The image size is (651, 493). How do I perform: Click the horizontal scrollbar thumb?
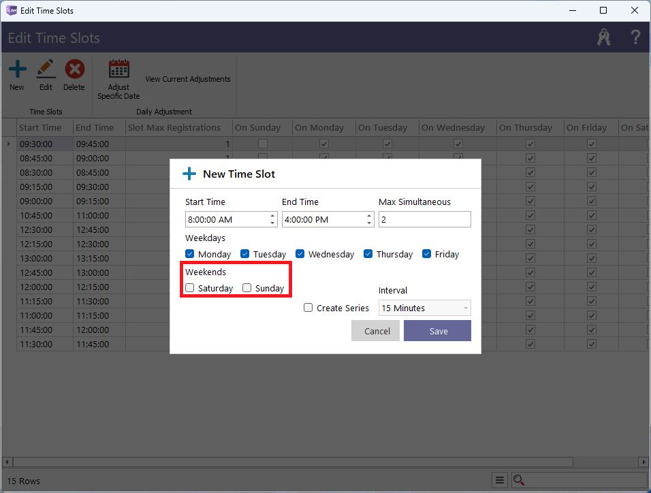point(293,462)
